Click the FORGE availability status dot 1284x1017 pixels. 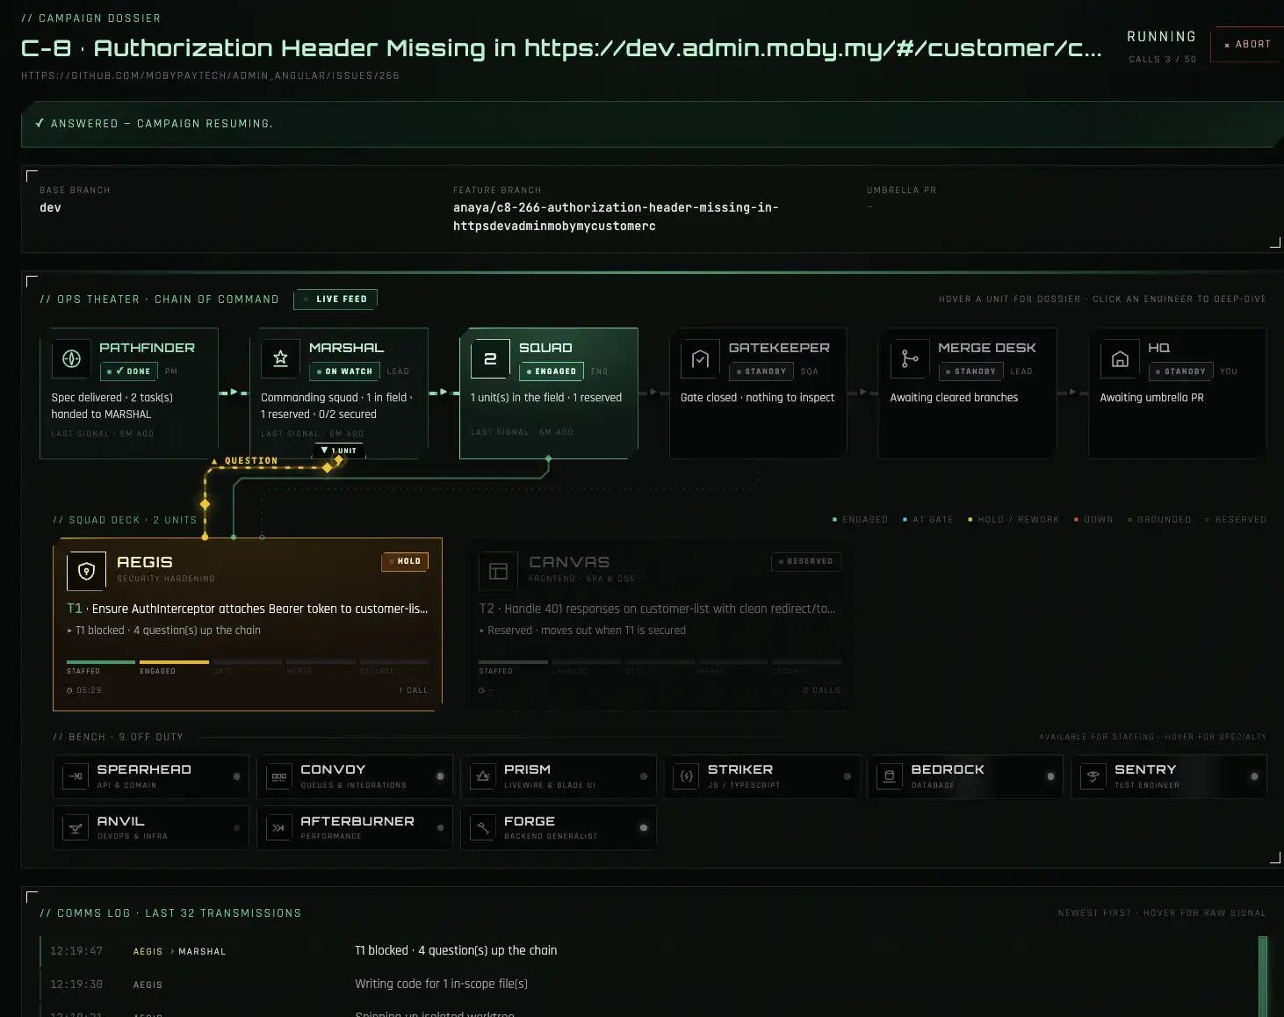644,828
